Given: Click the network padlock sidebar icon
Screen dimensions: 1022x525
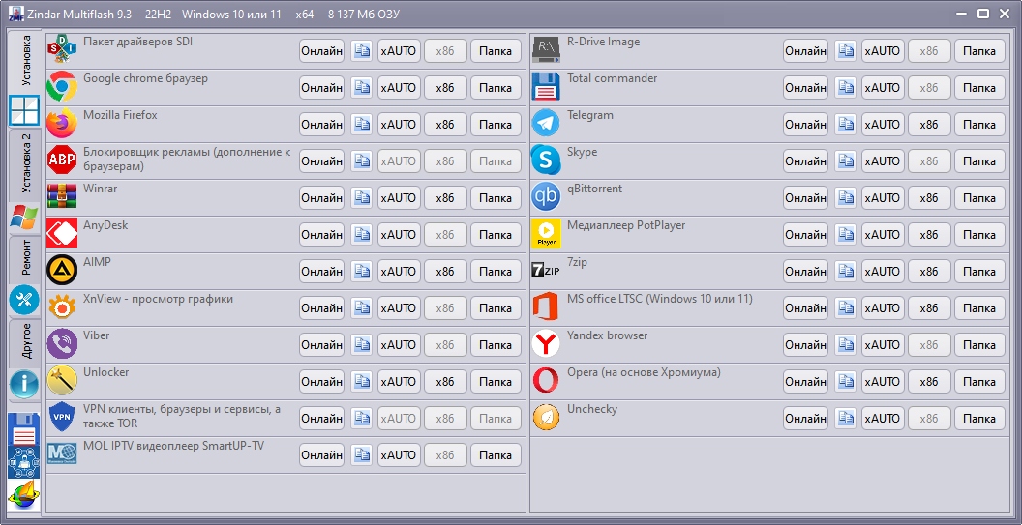Looking at the screenshot, I should pyautogui.click(x=24, y=462).
